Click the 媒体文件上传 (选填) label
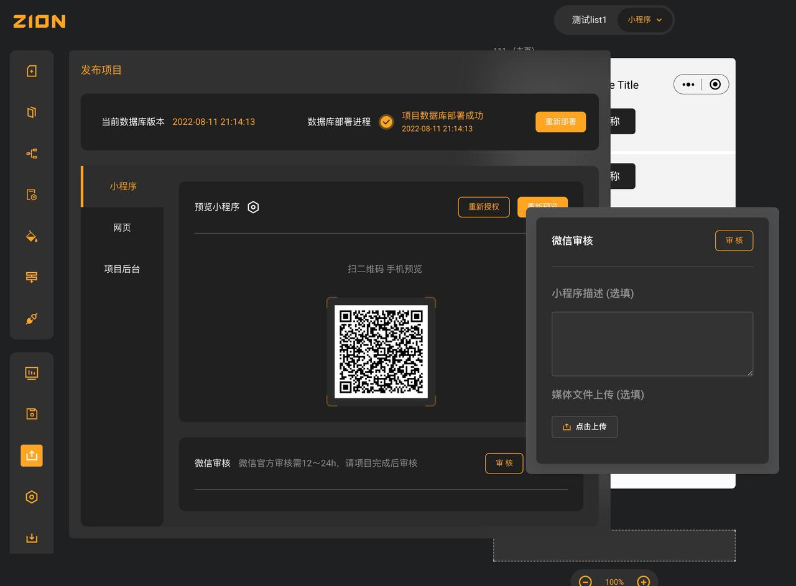796x586 pixels. (x=598, y=395)
